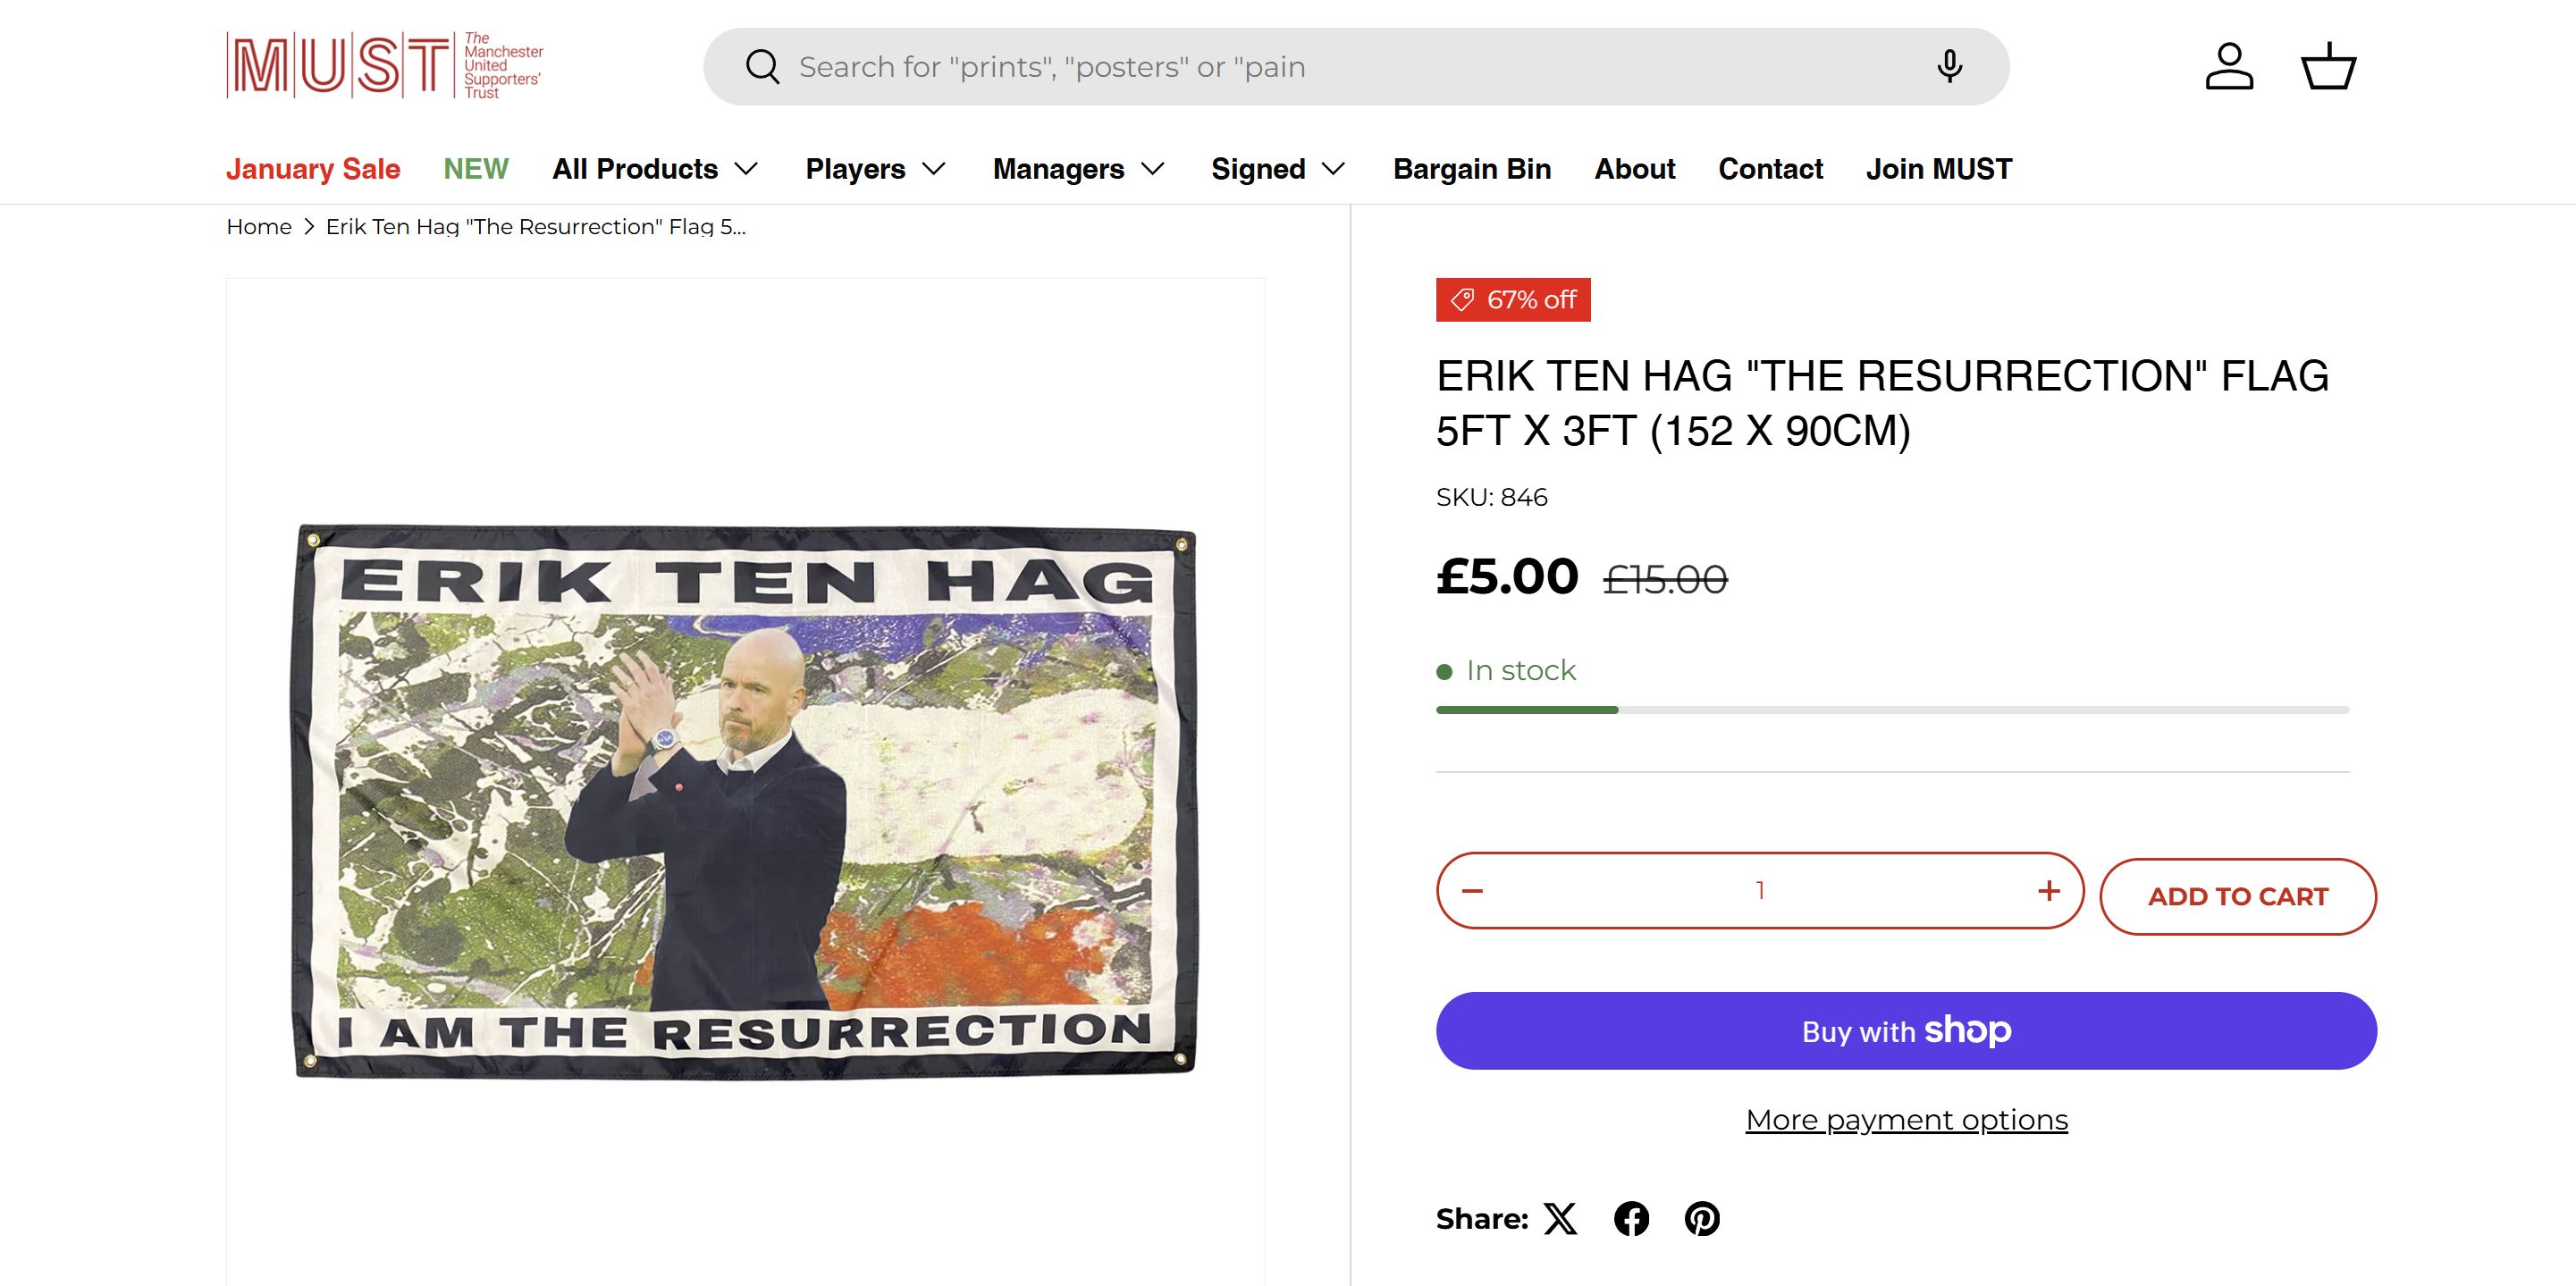The width and height of the screenshot is (2576, 1286).
Task: Click the Buy with Shop button
Action: tap(1906, 1031)
